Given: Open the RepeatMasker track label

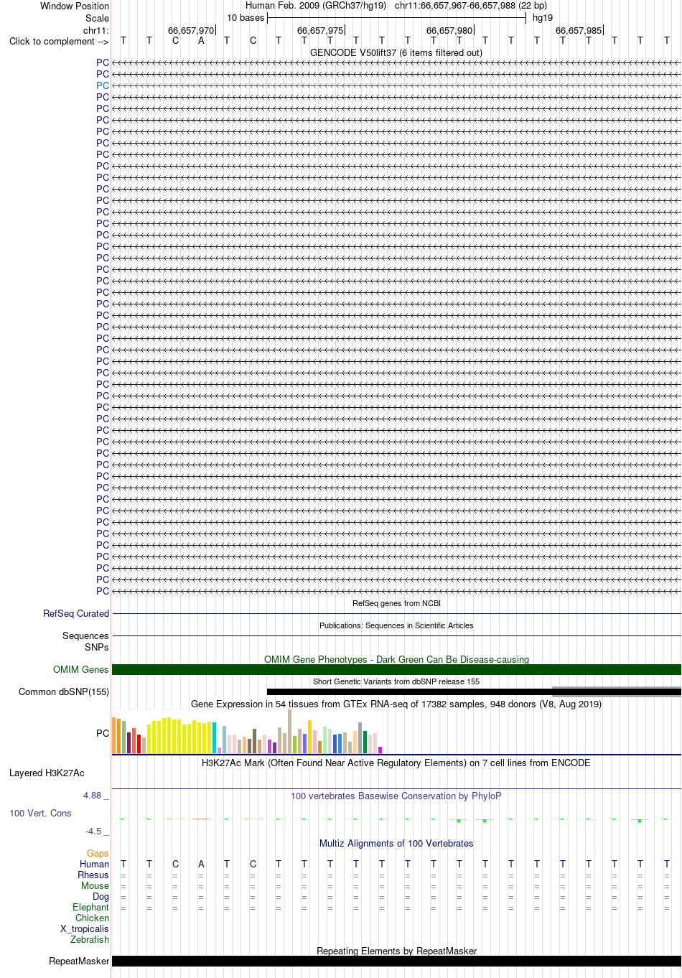Looking at the screenshot, I should (x=79, y=961).
